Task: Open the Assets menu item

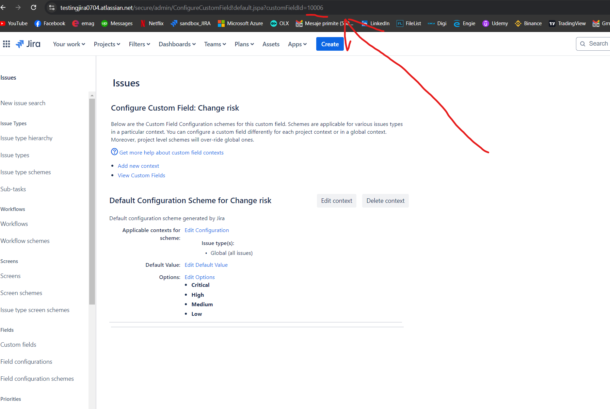Action: (x=271, y=44)
